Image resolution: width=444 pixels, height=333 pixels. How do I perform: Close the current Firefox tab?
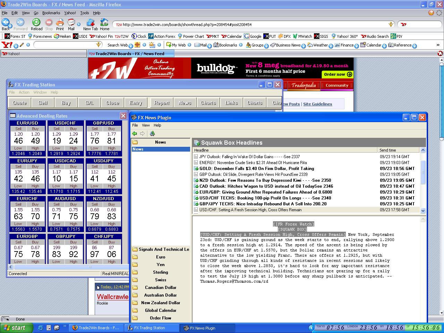[x=440, y=53]
